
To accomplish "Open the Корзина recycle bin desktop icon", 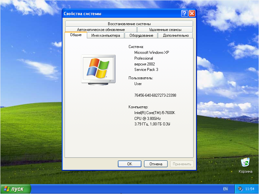I will pyautogui.click(x=245, y=163).
